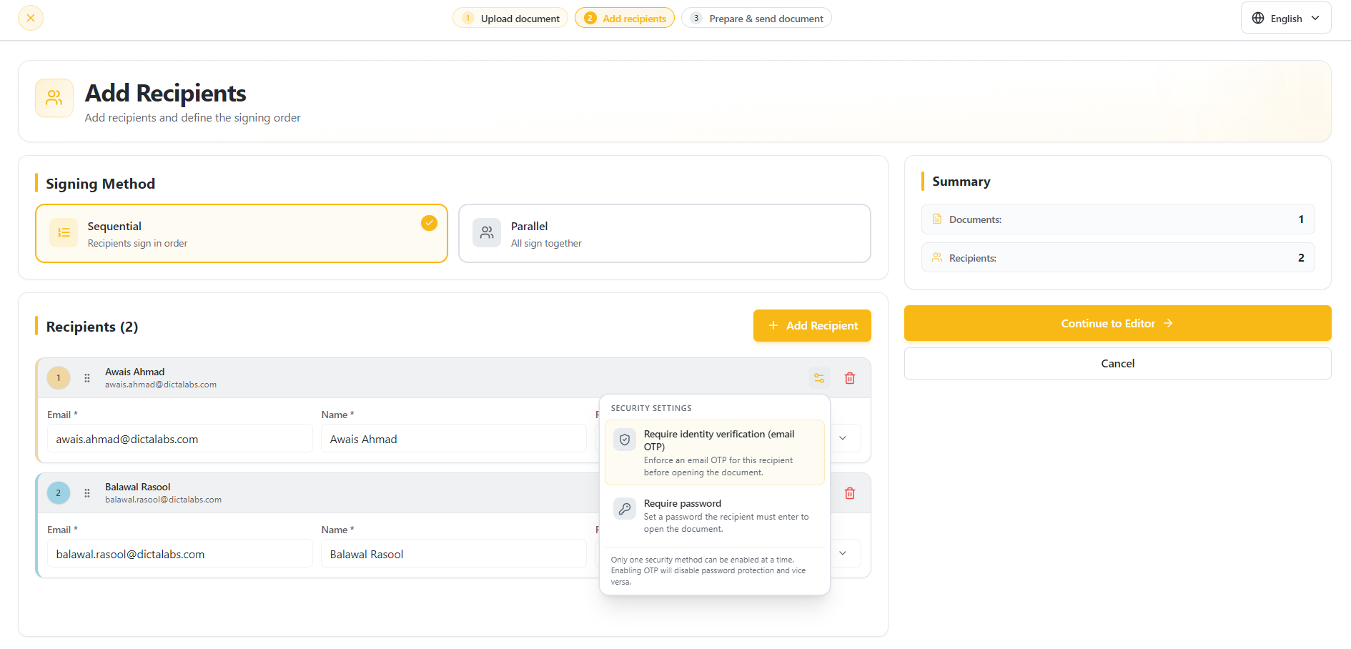This screenshot has height=649, width=1351.
Task: Click the shield icon for identity verification
Action: point(625,440)
